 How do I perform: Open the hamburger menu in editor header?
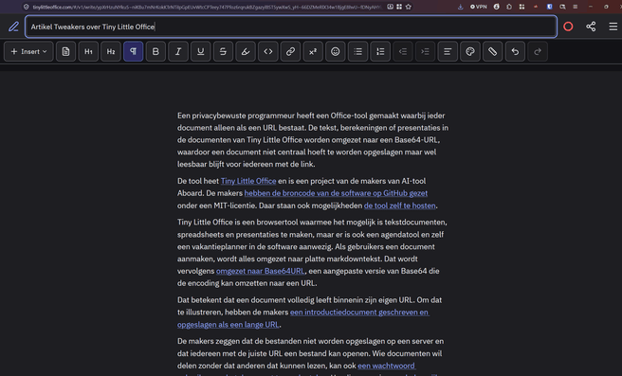coord(613,27)
